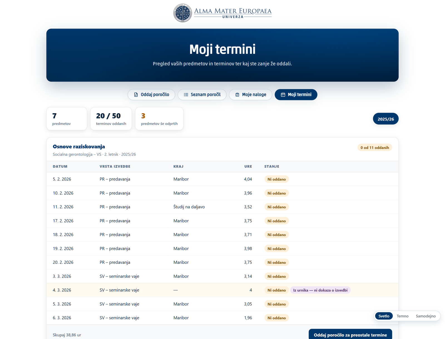Switch theme to Temno
Image resolution: width=445 pixels, height=339 pixels.
402,316
